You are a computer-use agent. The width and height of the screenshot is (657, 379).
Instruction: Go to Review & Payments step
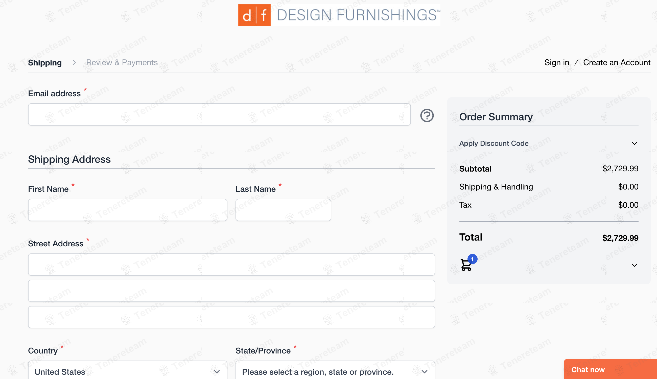coord(122,62)
